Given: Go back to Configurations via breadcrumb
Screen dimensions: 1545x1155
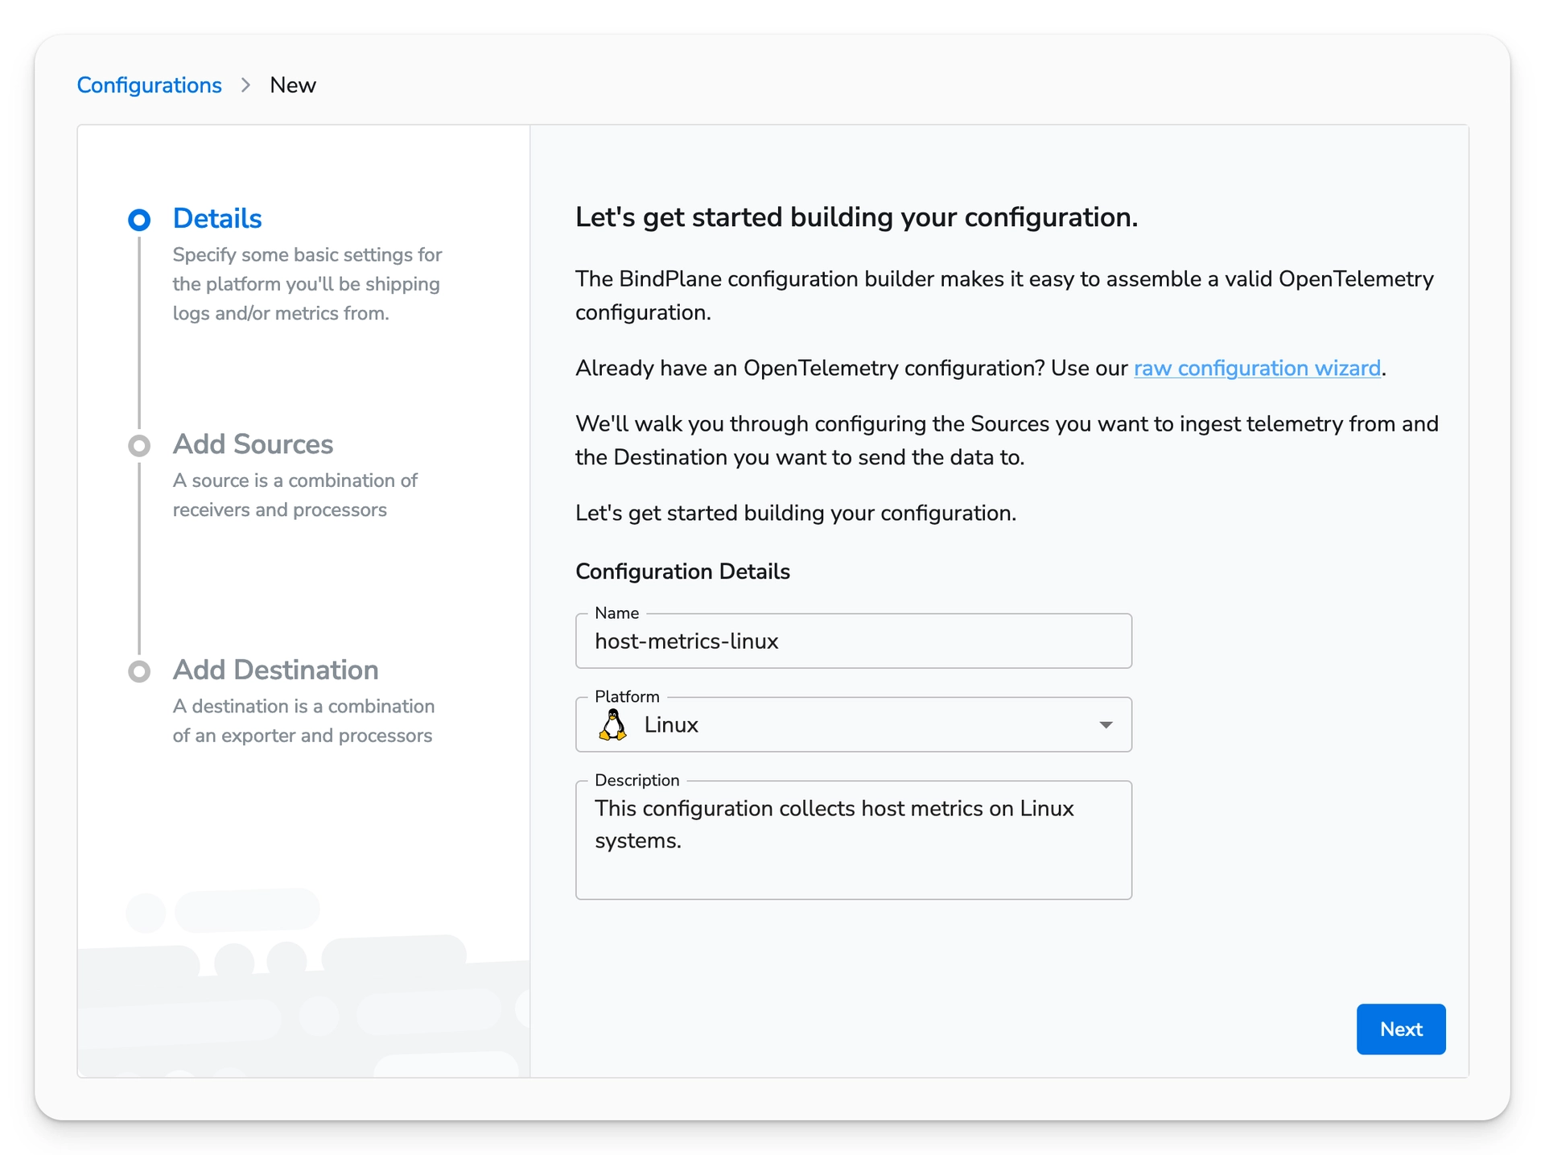Looking at the screenshot, I should click(x=149, y=85).
